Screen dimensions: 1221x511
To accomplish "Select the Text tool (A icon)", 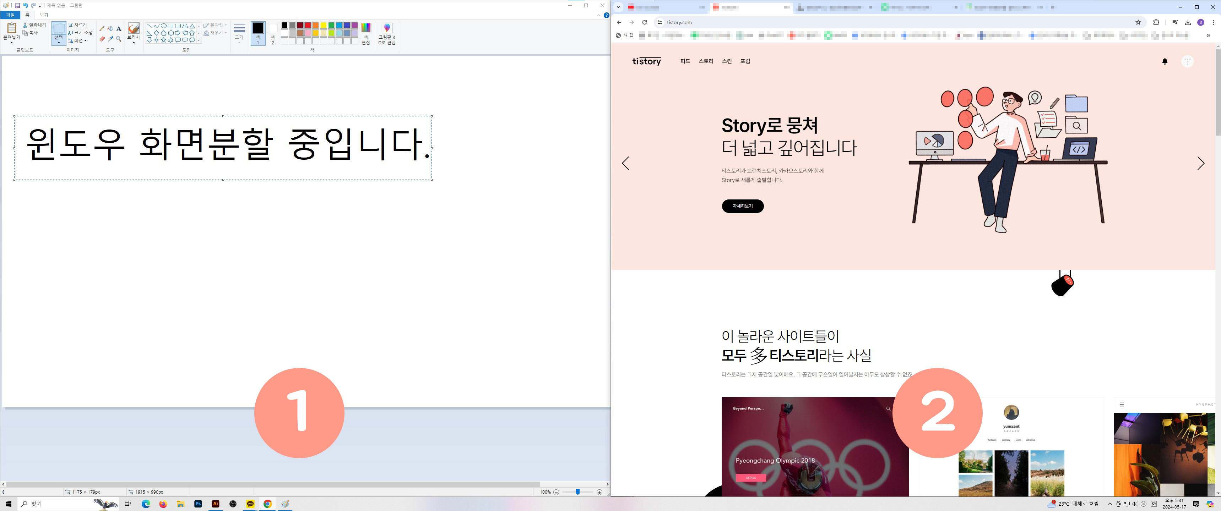I will (119, 29).
